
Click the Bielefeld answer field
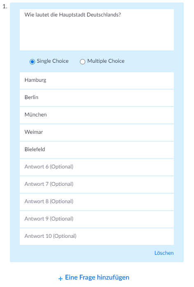[x=97, y=150]
